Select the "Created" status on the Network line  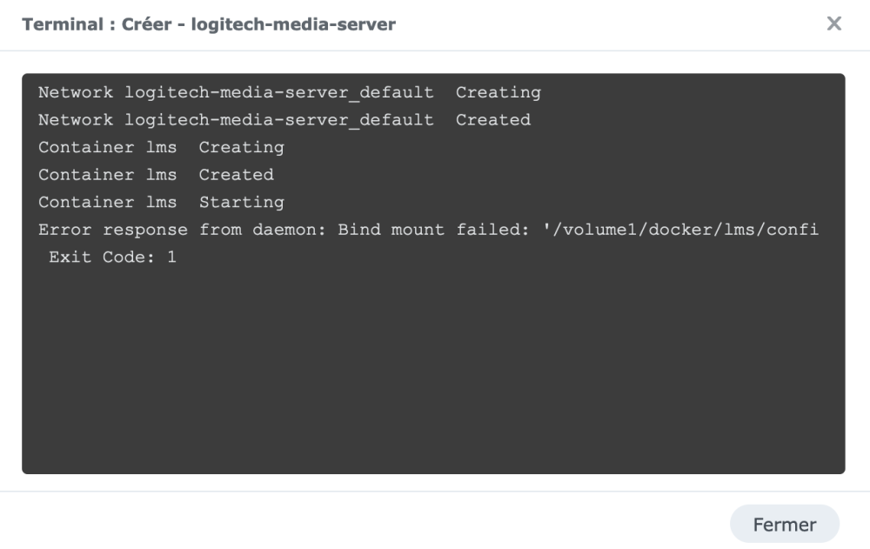[x=492, y=120]
